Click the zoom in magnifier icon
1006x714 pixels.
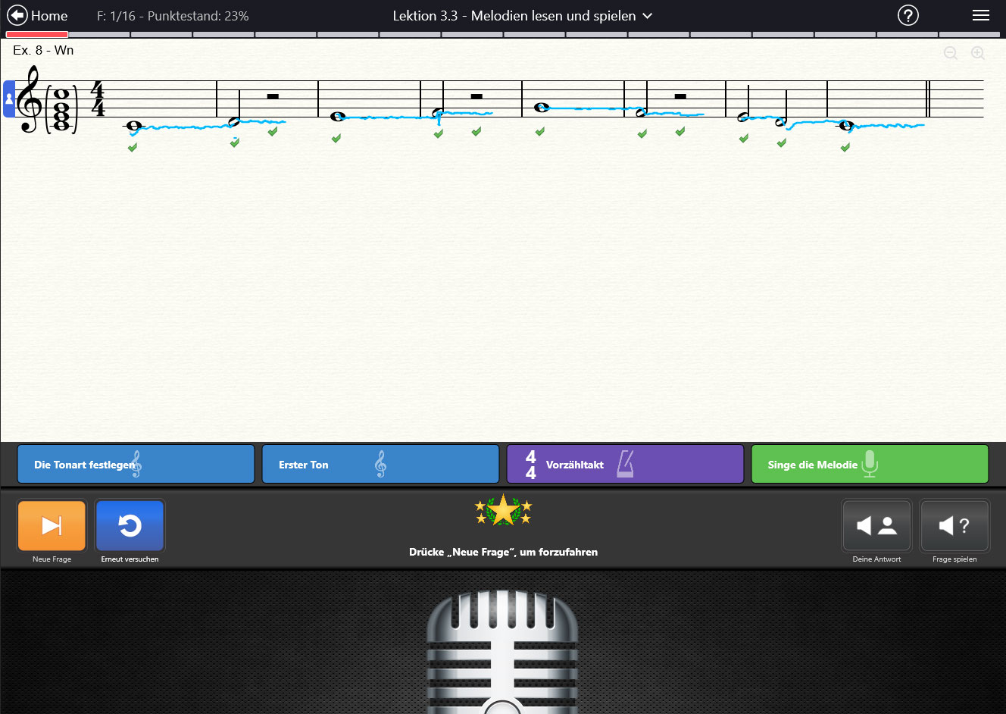tap(978, 53)
